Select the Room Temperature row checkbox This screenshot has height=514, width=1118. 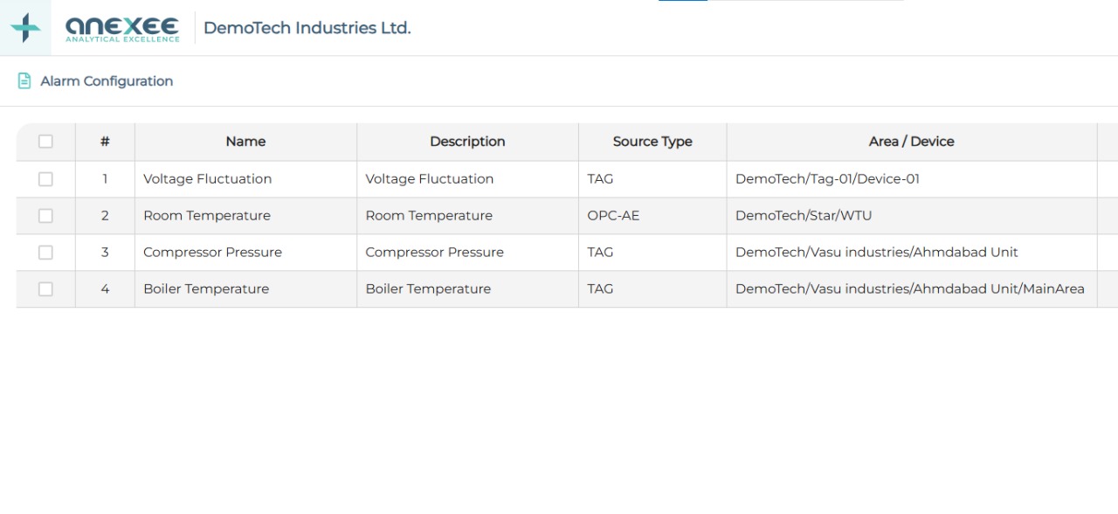[x=45, y=216]
